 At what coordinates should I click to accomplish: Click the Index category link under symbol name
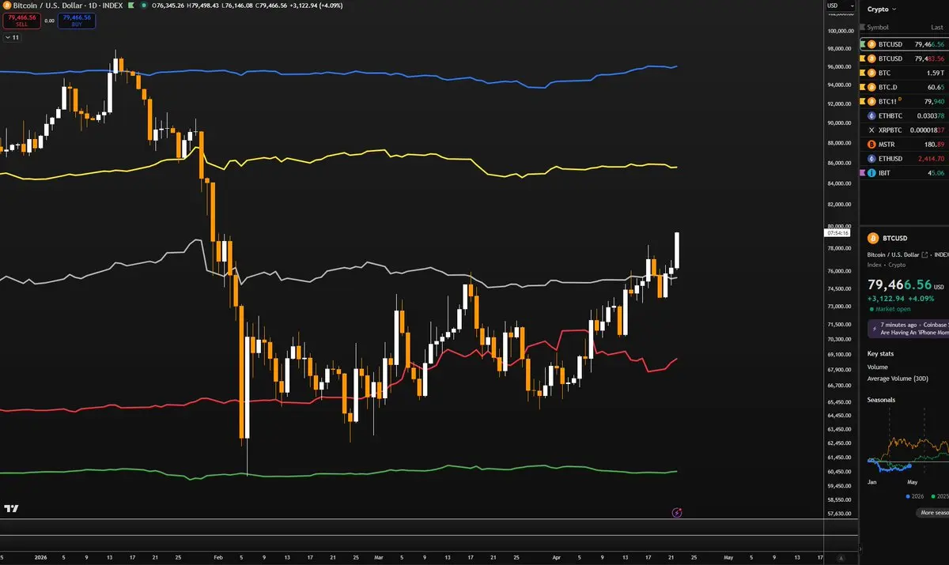pos(873,266)
